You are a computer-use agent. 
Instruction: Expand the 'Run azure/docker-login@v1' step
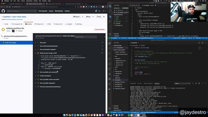coord(48,49)
